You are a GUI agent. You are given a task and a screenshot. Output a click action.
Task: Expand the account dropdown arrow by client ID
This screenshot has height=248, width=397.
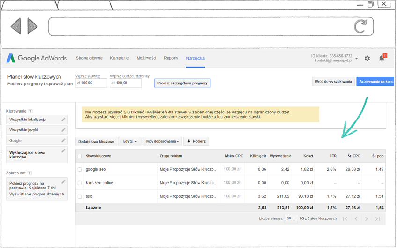[x=356, y=59]
